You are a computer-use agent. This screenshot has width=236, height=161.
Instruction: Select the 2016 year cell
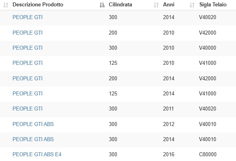click(x=169, y=154)
